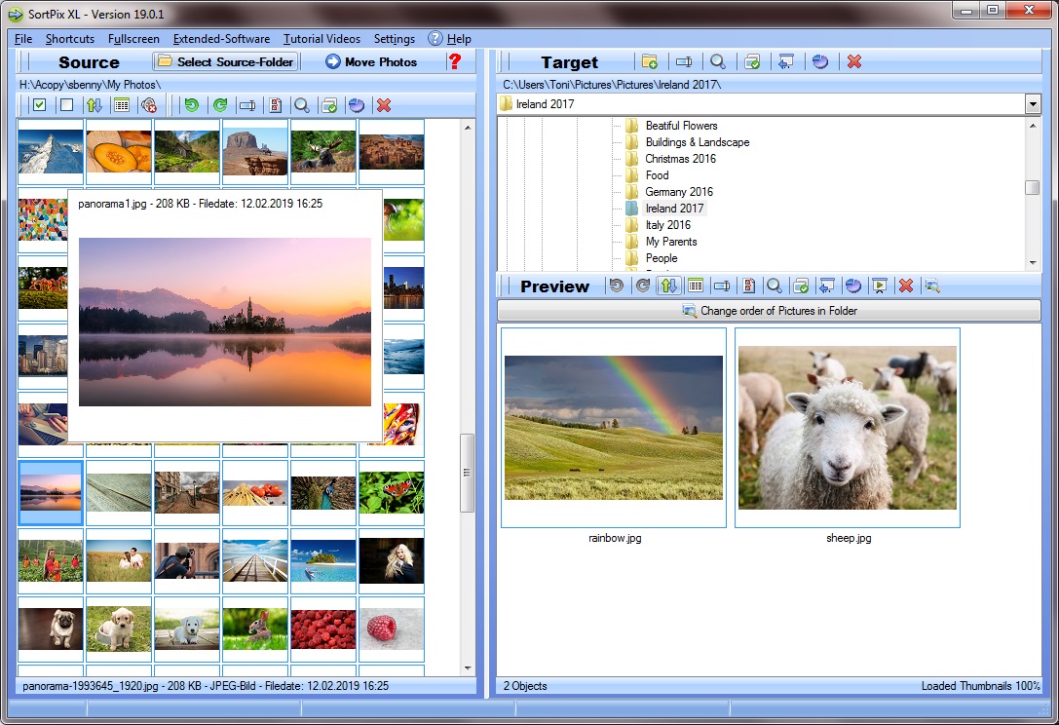Select all thumbnails with the checkmark icon
Viewport: 1059px width, 725px height.
(x=40, y=104)
